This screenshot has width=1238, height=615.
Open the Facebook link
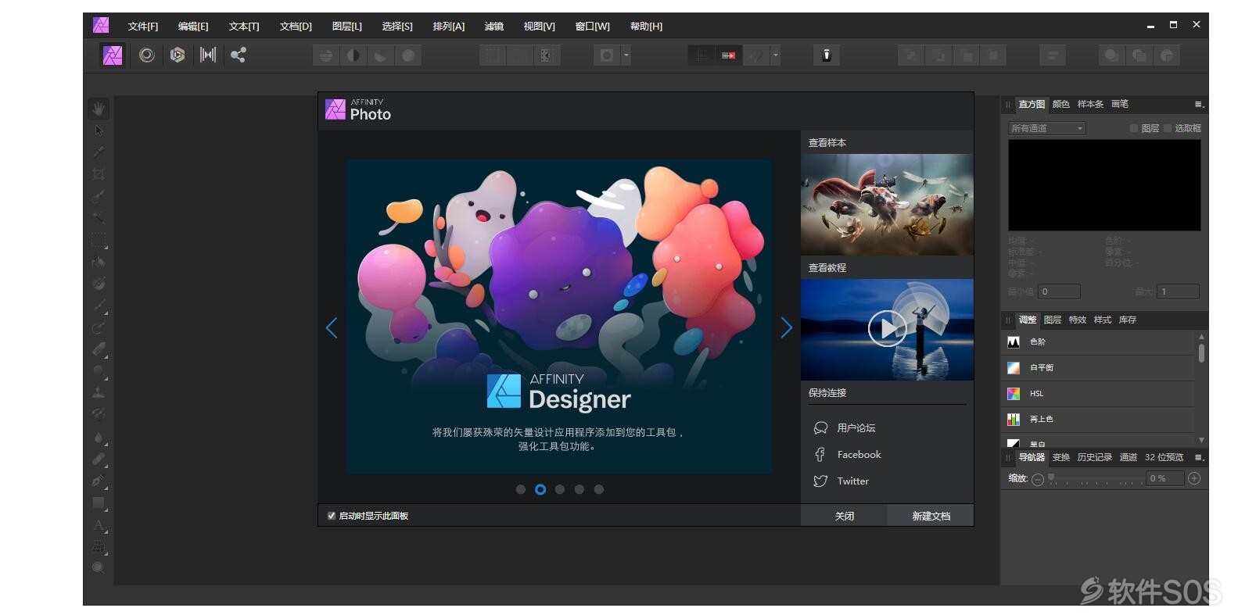(x=848, y=454)
